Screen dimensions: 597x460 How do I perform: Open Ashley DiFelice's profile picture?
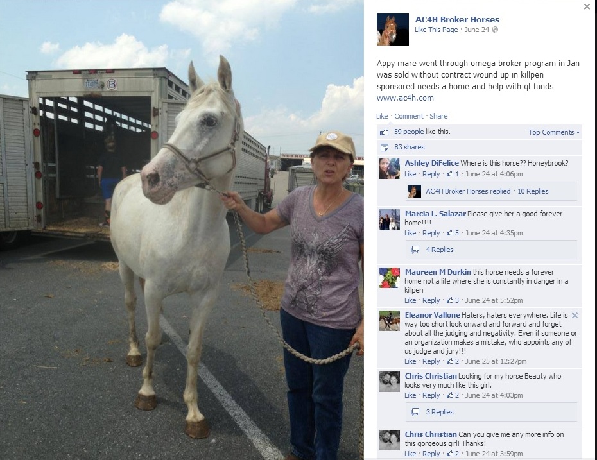(390, 169)
